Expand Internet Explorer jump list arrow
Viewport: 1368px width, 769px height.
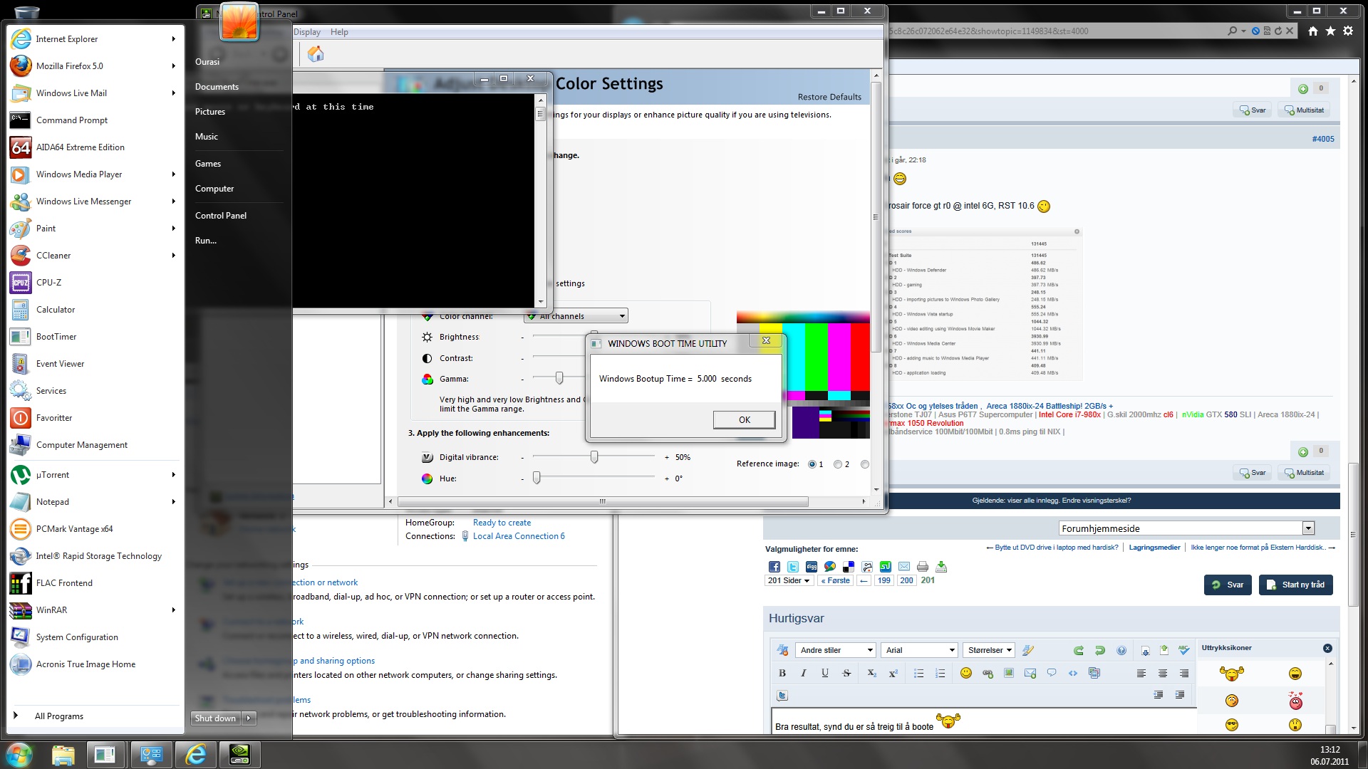(x=173, y=39)
